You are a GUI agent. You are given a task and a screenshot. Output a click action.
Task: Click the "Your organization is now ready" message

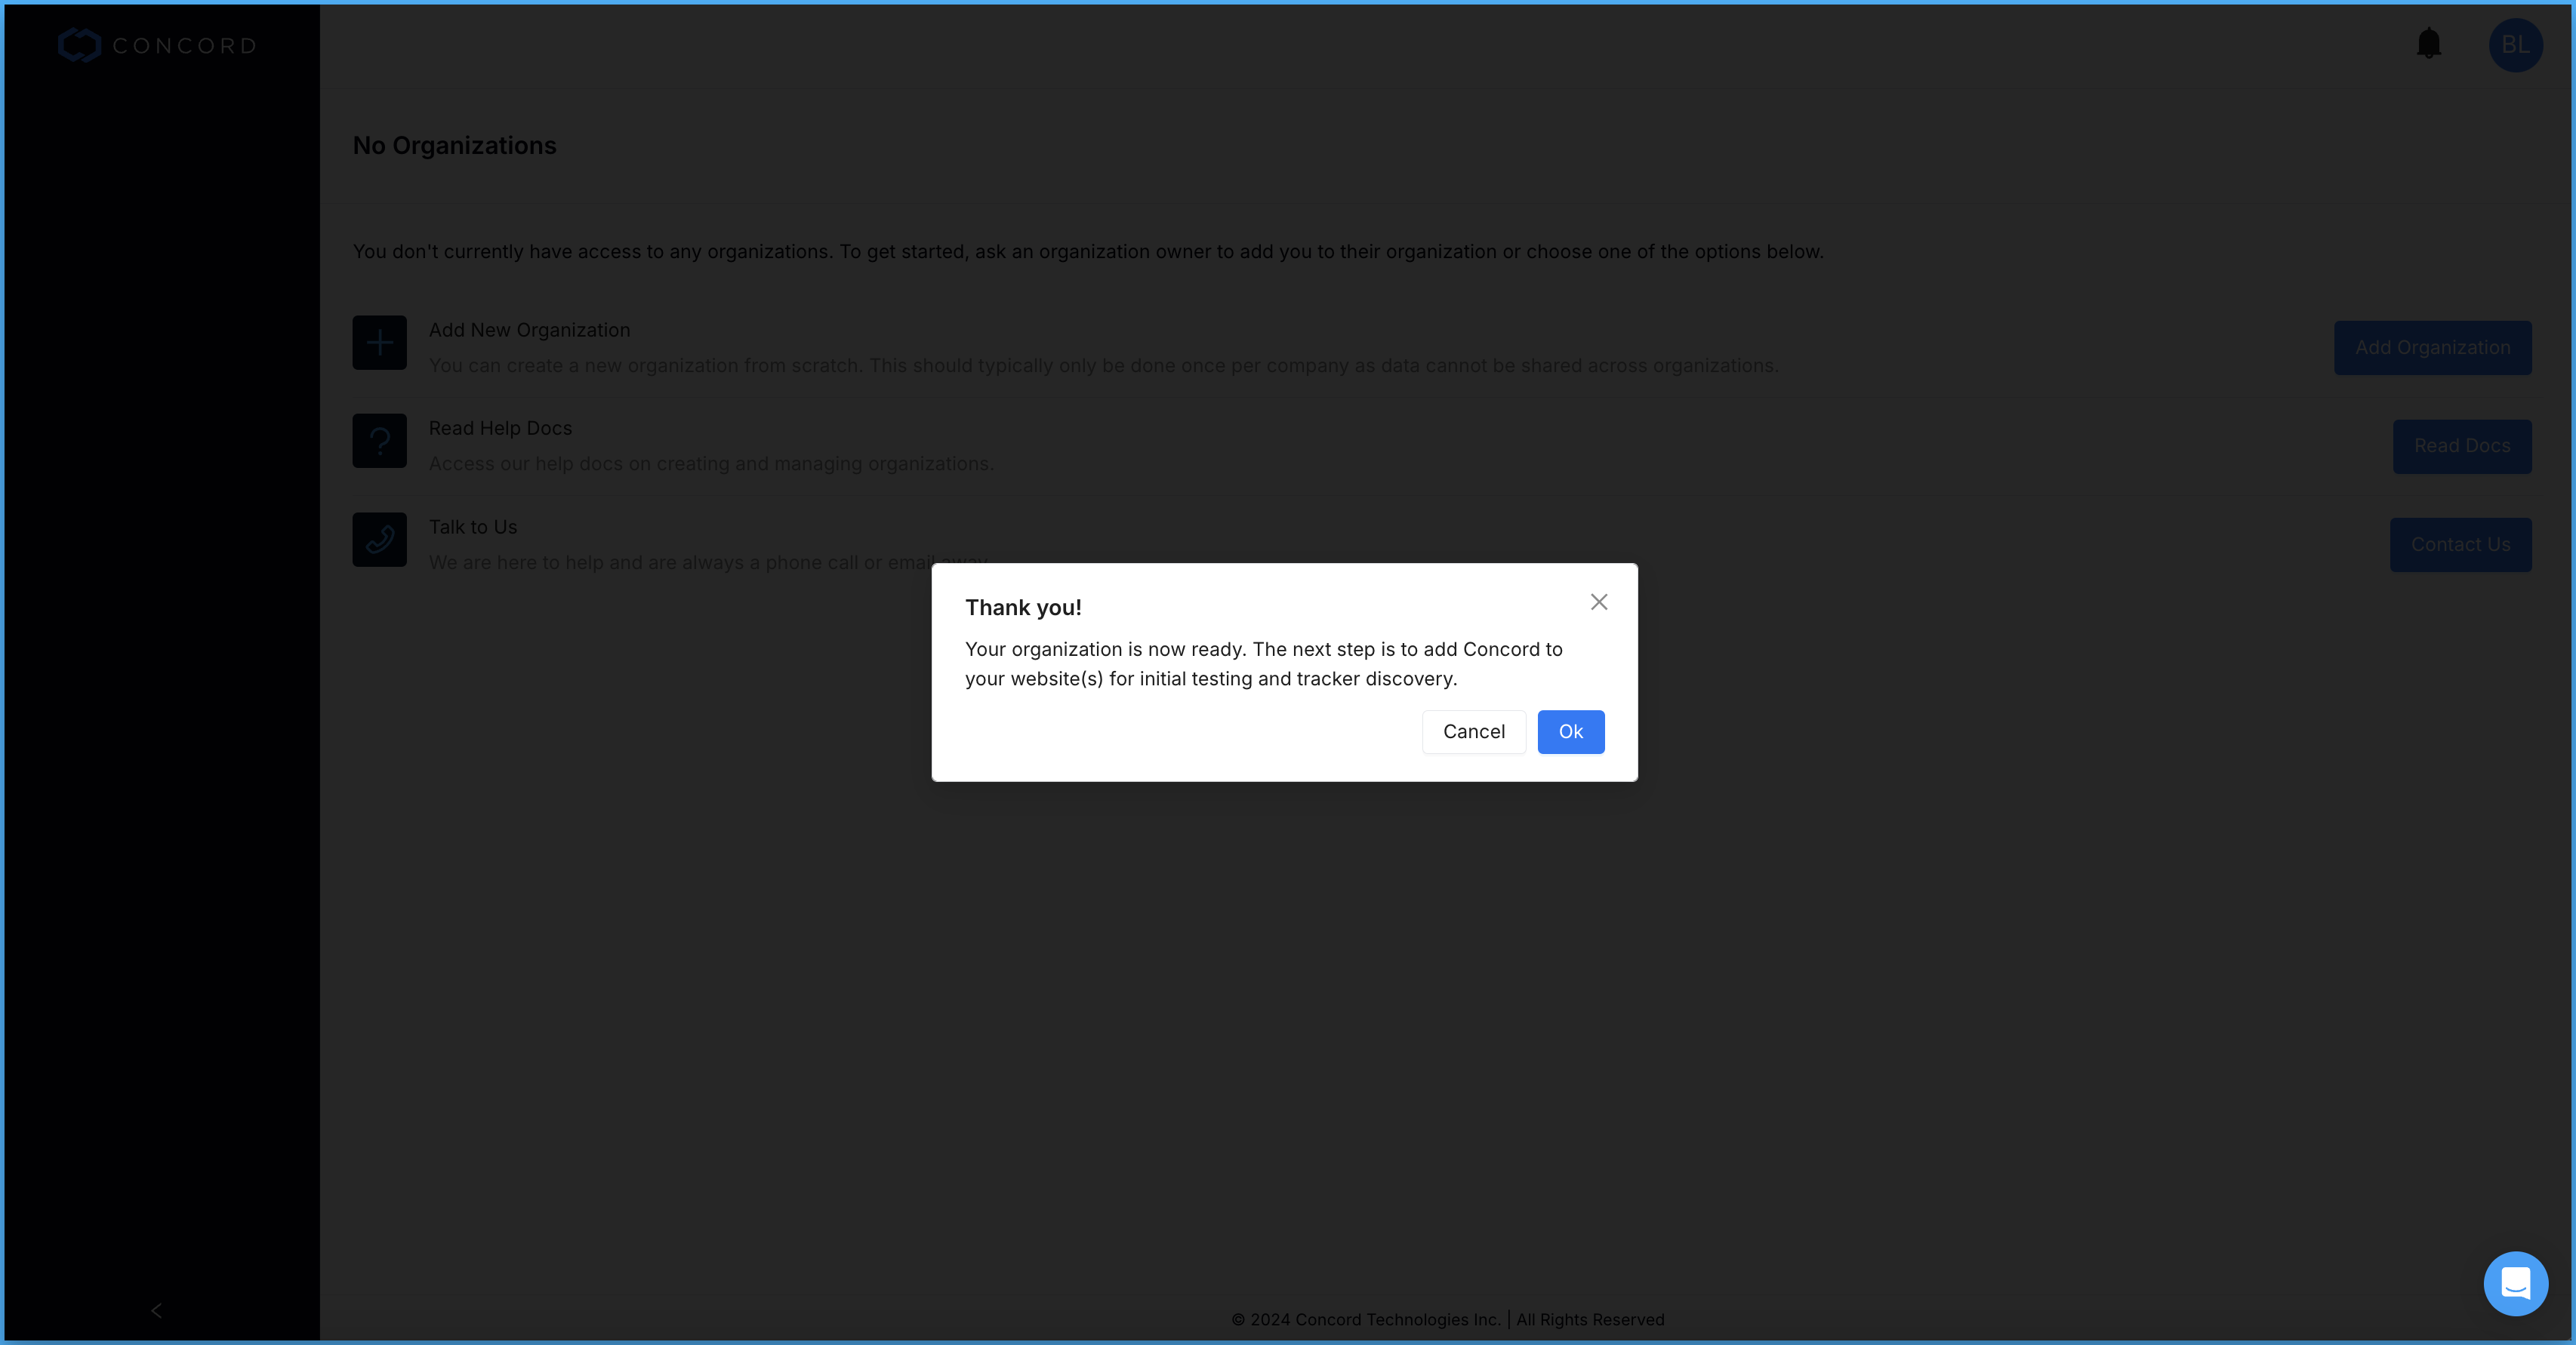(x=1263, y=663)
